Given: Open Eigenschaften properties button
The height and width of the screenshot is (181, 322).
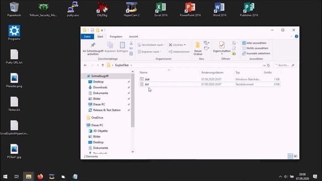Looking at the screenshot, I should click(222, 48).
